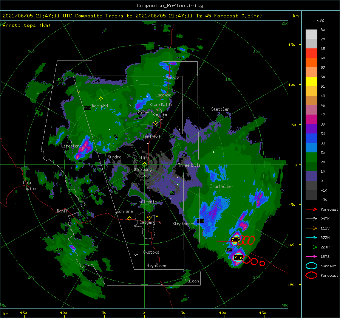Click the Sylvan label on the map
Image resolution: width=340 pixels, height=318 pixels.
[x=145, y=112]
